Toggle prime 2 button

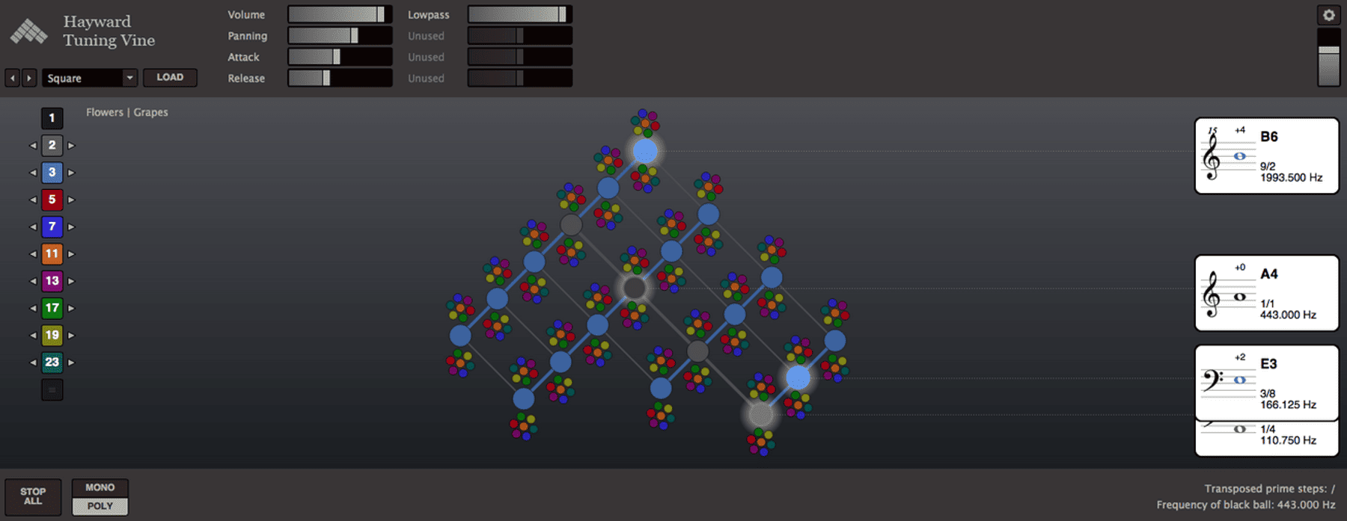point(52,145)
